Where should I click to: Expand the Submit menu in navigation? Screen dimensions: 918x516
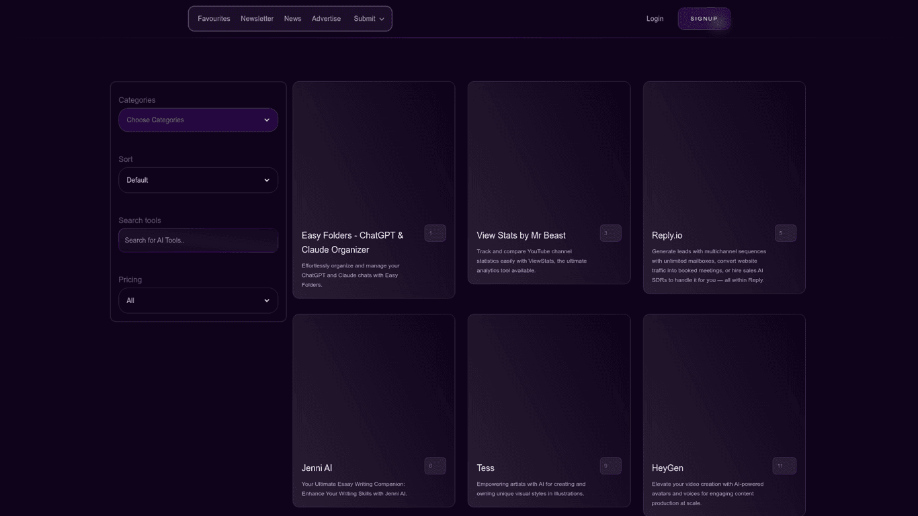(x=368, y=19)
